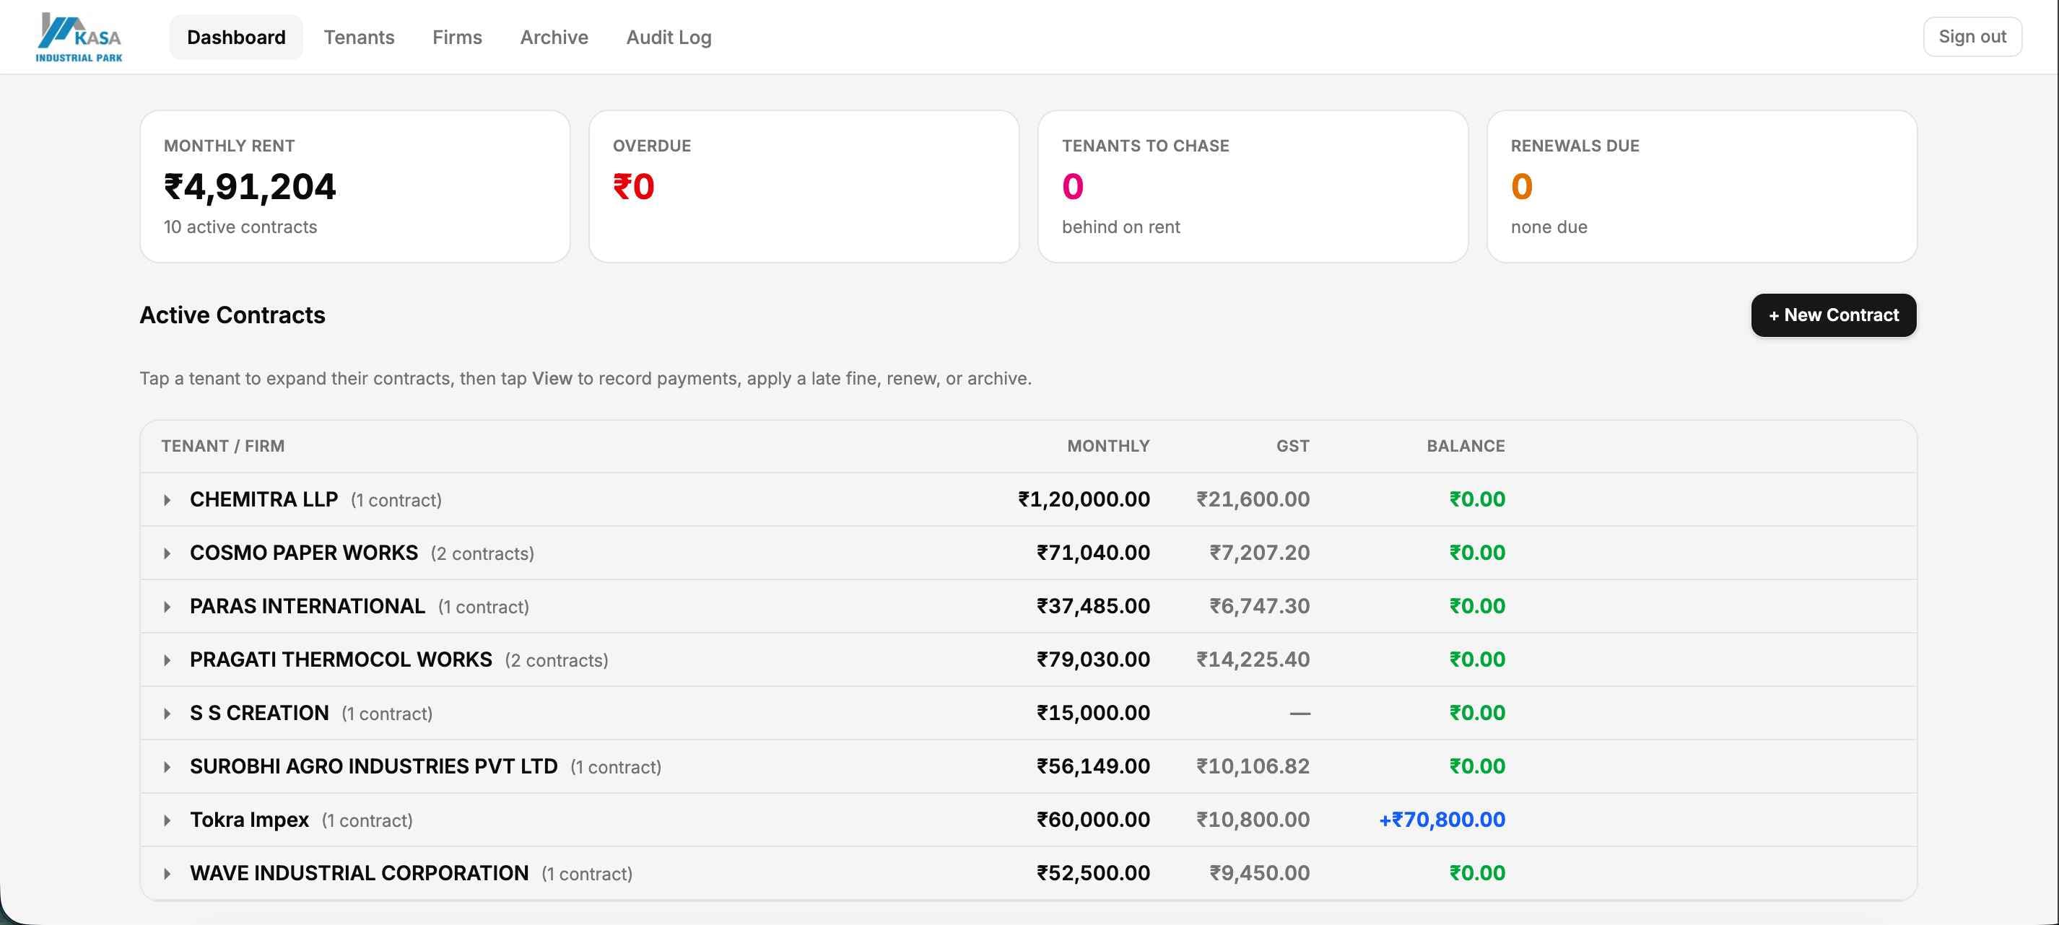Image resolution: width=2059 pixels, height=925 pixels.
Task: Click Tokra Impex balance +₹70,800.00
Action: click(1442, 820)
